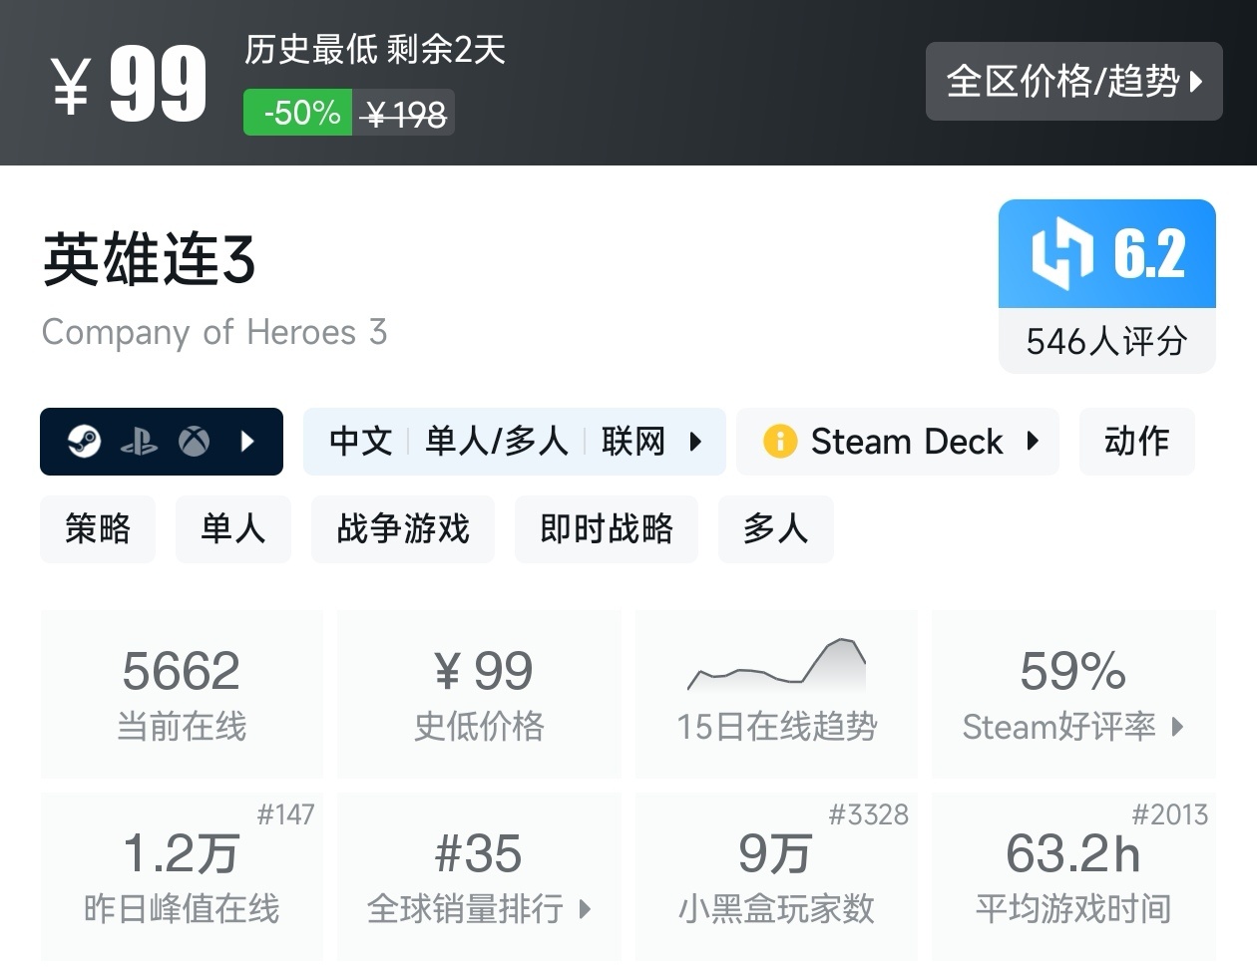The width and height of the screenshot is (1257, 969).
Task: Tap the 即时战略 tag
Action: [607, 528]
